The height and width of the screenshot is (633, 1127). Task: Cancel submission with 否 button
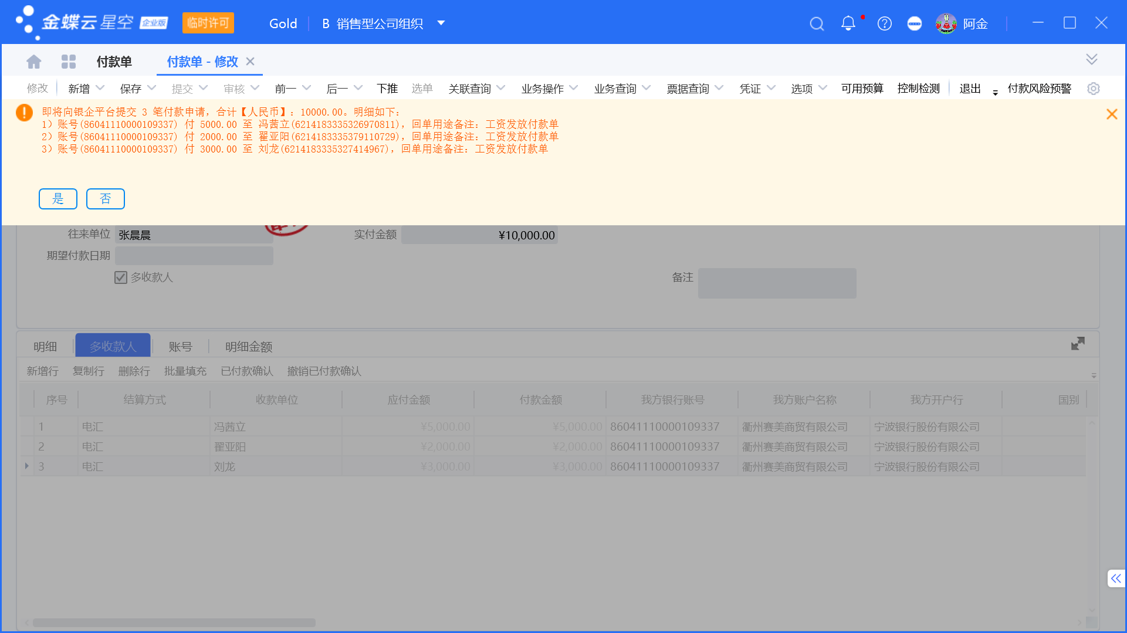coord(106,199)
